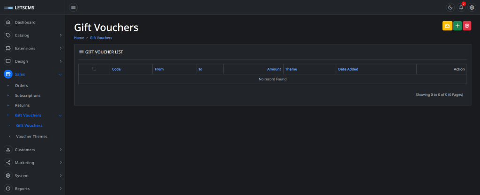Collapse the Sales menu chevron

pyautogui.click(x=60, y=74)
